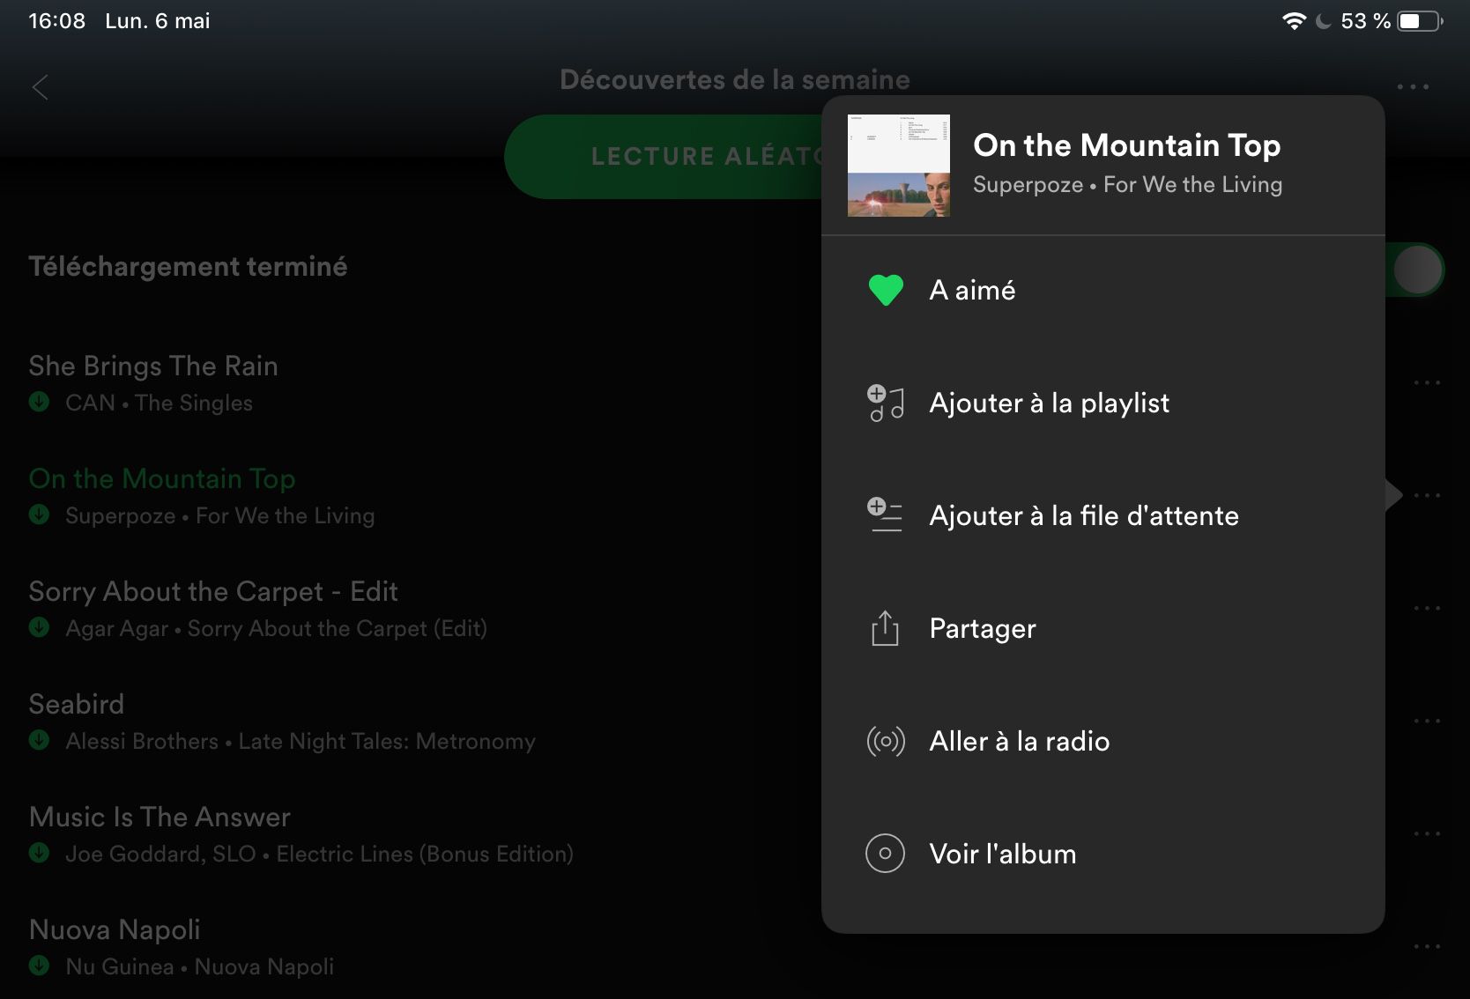Select Partager from the context menu
The width and height of the screenshot is (1470, 999).
(982, 628)
